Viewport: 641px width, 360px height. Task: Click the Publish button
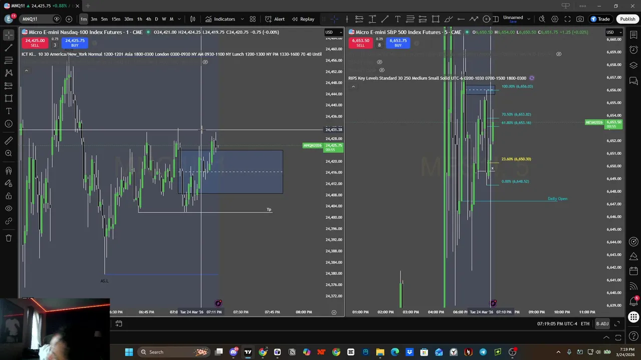(x=627, y=19)
